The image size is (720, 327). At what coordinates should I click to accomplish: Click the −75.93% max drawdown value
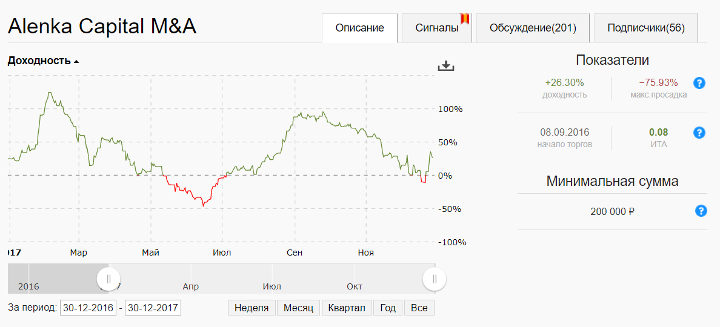(658, 83)
